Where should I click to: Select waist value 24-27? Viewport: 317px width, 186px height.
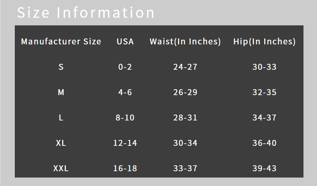(x=185, y=67)
